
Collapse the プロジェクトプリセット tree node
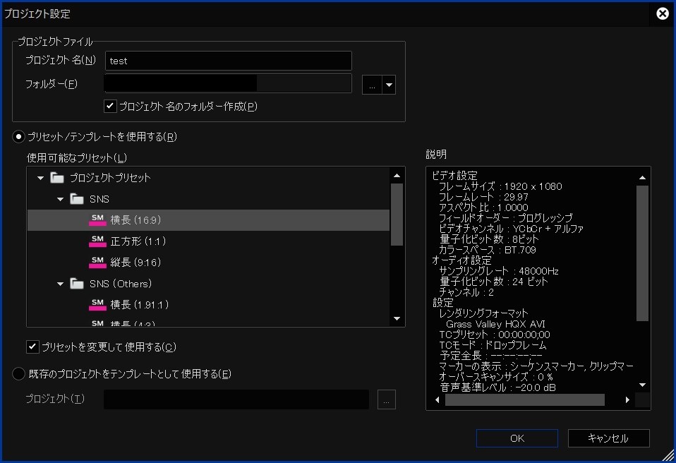click(x=41, y=178)
